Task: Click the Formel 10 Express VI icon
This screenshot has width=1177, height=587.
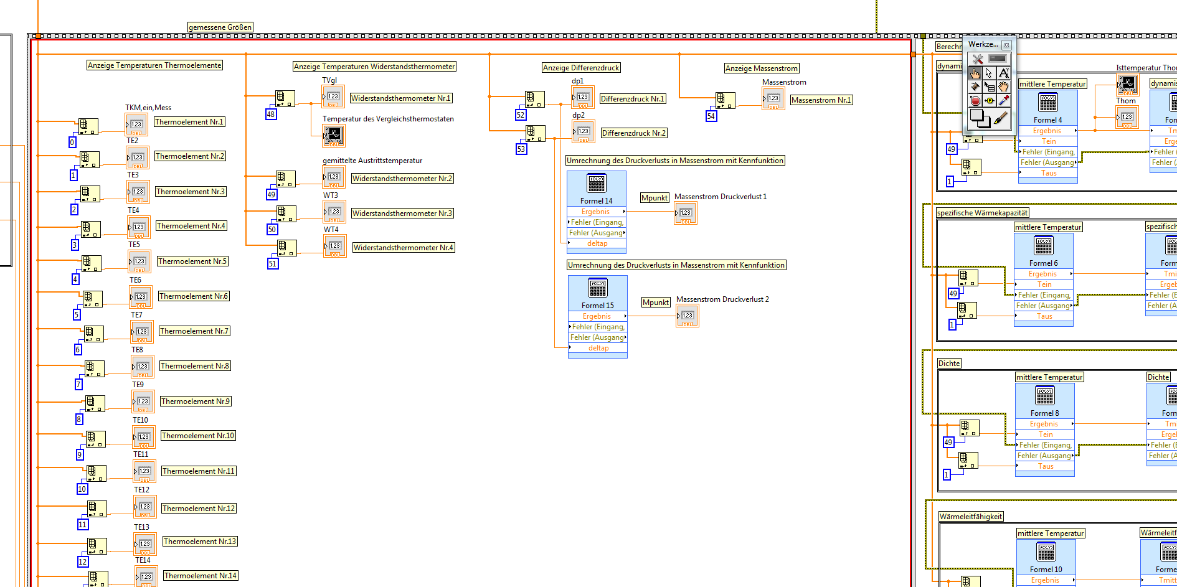Action: click(x=1046, y=552)
